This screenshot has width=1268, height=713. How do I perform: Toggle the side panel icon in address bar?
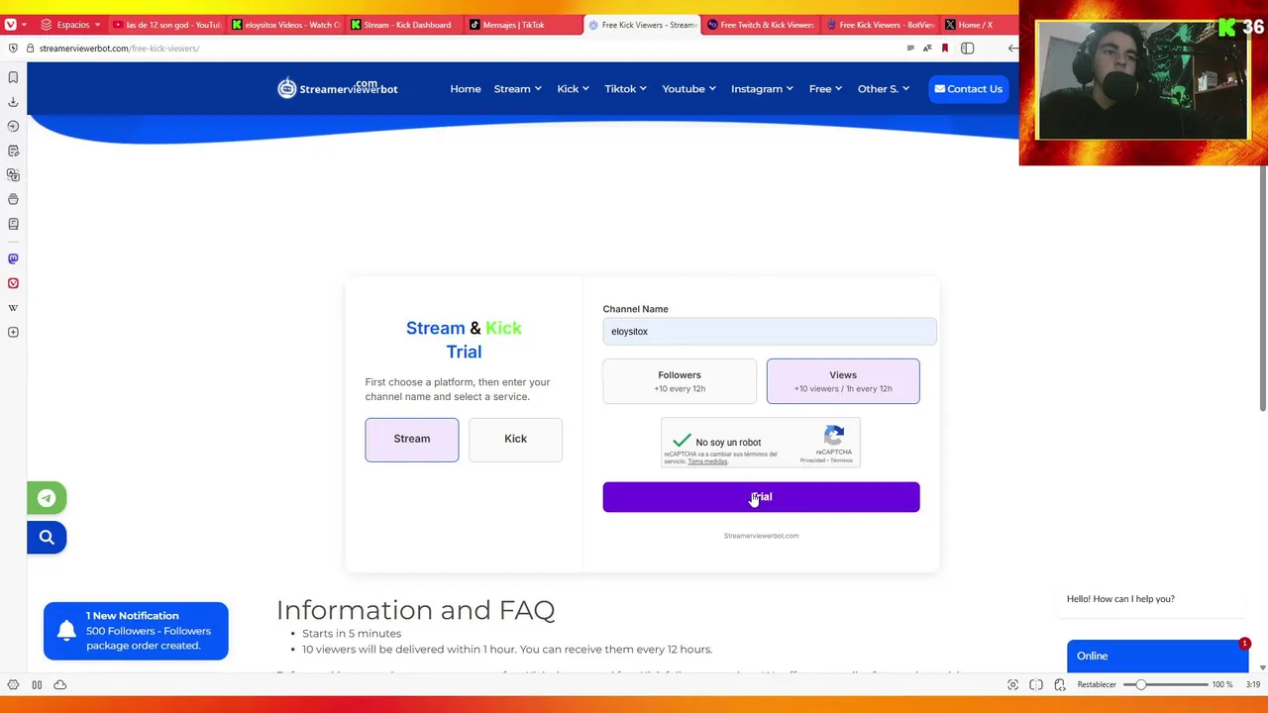coord(968,49)
